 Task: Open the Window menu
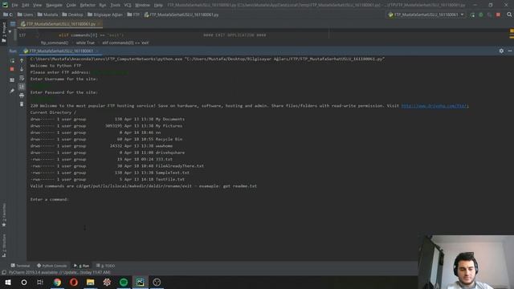click(143, 6)
